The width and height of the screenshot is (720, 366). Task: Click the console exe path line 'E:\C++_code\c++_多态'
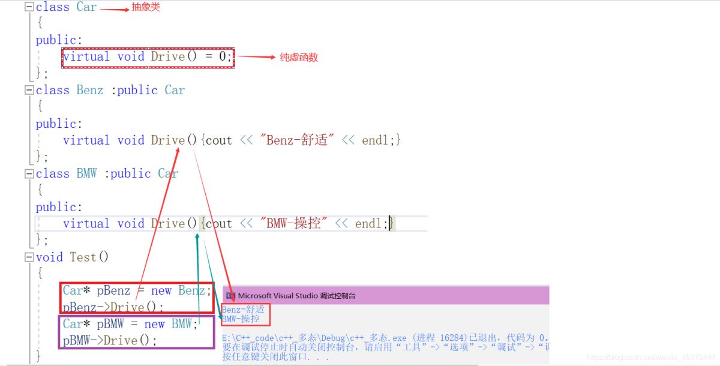click(x=385, y=338)
